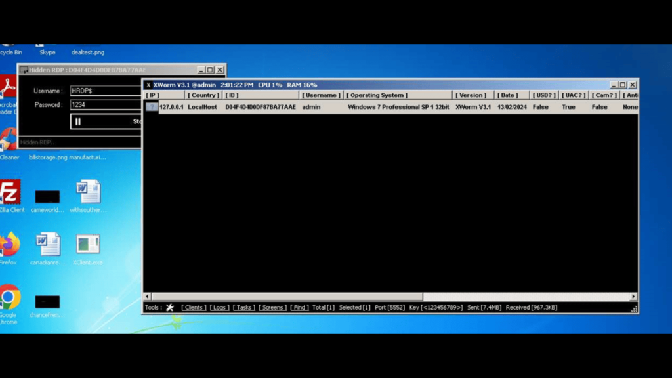672x378 pixels.
Task: Click the XWorm window resize grip
Action: [x=634, y=309]
